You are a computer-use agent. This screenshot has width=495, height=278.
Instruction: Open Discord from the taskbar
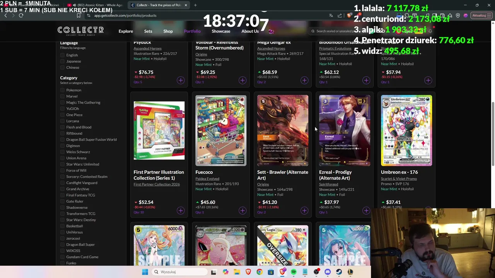328,272
